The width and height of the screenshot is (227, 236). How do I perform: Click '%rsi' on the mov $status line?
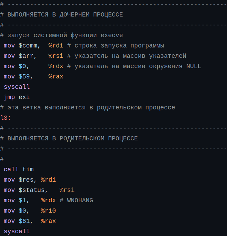(67, 190)
